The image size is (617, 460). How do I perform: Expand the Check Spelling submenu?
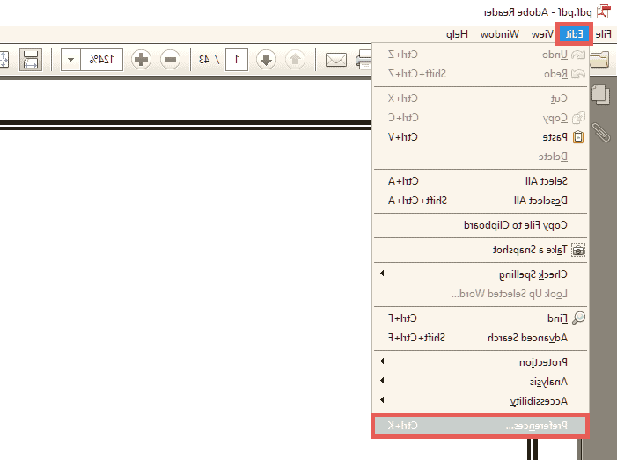(x=480, y=274)
